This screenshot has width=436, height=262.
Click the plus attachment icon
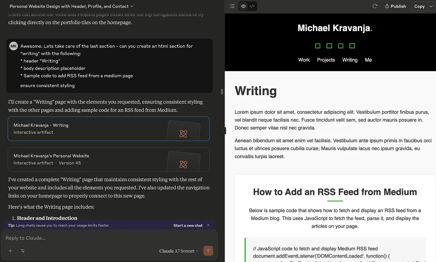coord(10,251)
